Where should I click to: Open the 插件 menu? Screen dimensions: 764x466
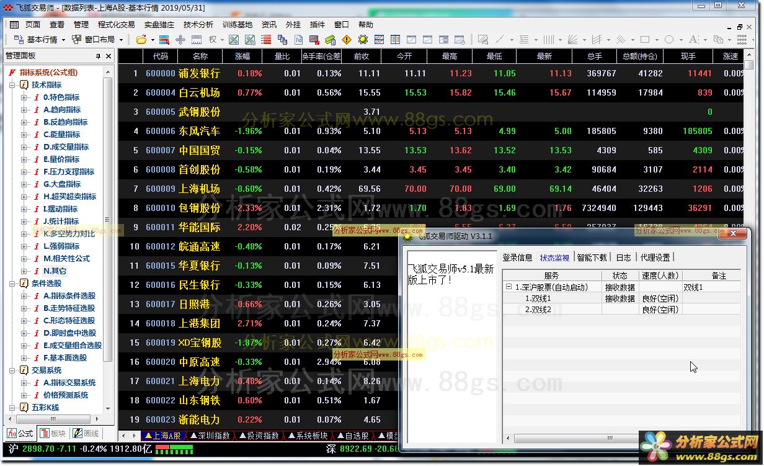coord(317,25)
